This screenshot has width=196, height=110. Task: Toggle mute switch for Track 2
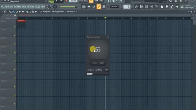(x=15, y=35)
